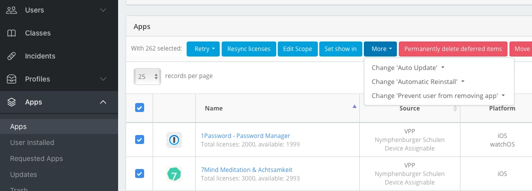
Task: Click 'With 262 selected:' label
Action: (157, 48)
